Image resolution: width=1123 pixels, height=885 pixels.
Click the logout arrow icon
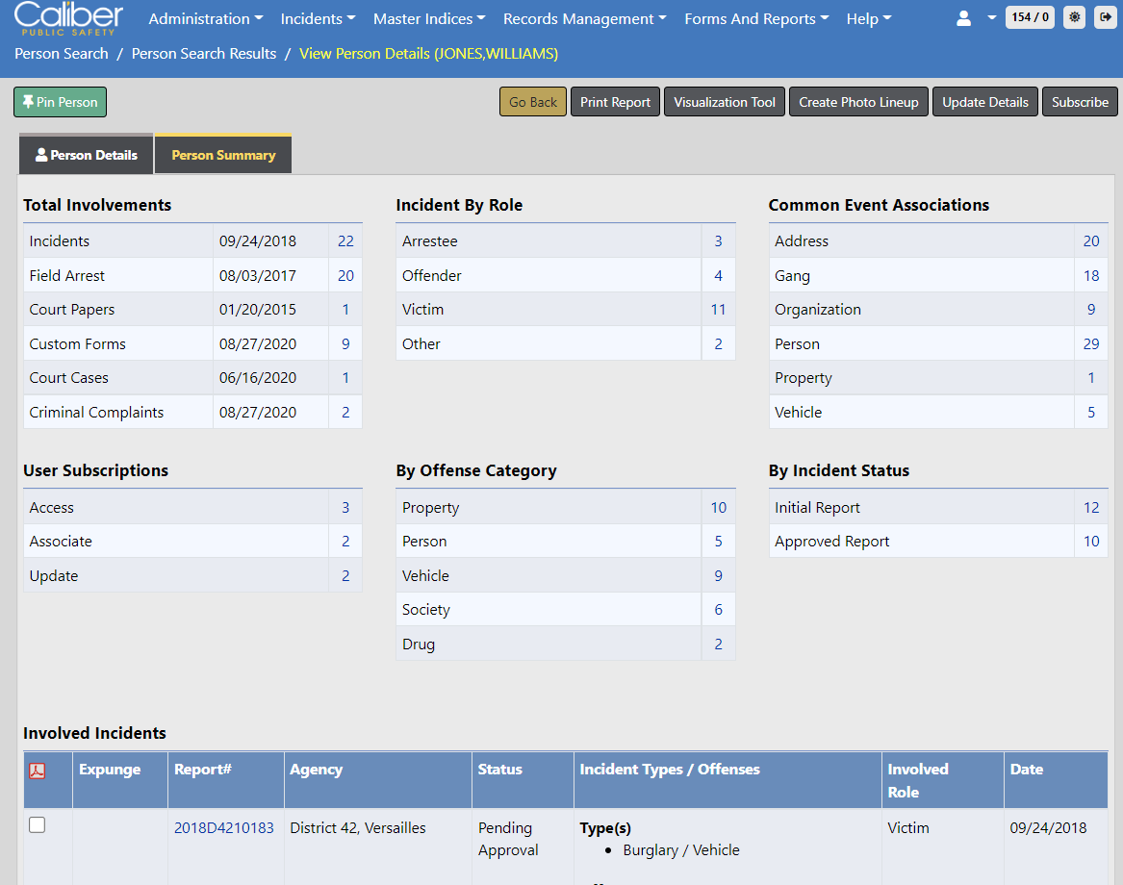pos(1103,17)
